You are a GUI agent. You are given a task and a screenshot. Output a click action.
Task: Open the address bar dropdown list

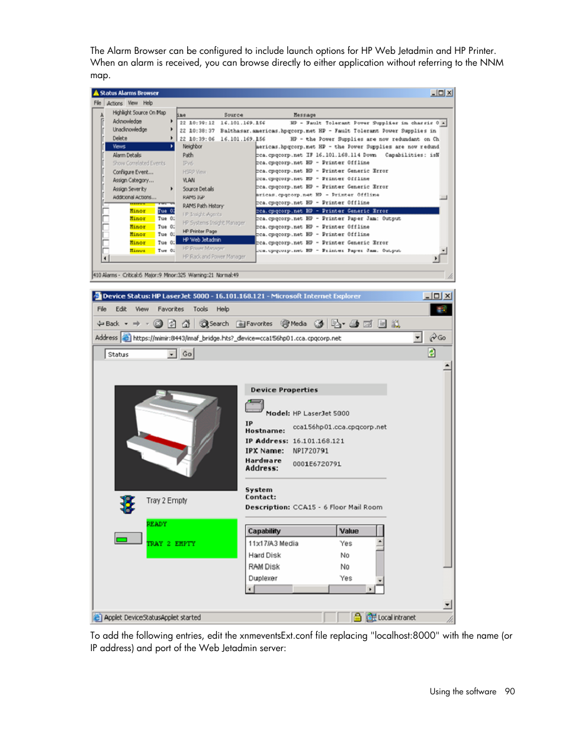(418, 337)
